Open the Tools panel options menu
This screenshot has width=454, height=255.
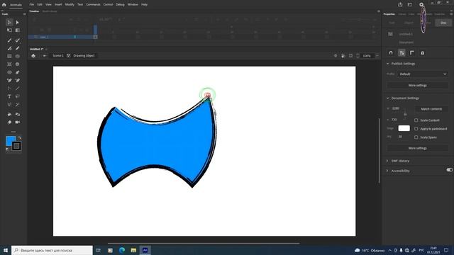pyautogui.click(x=25, y=14)
